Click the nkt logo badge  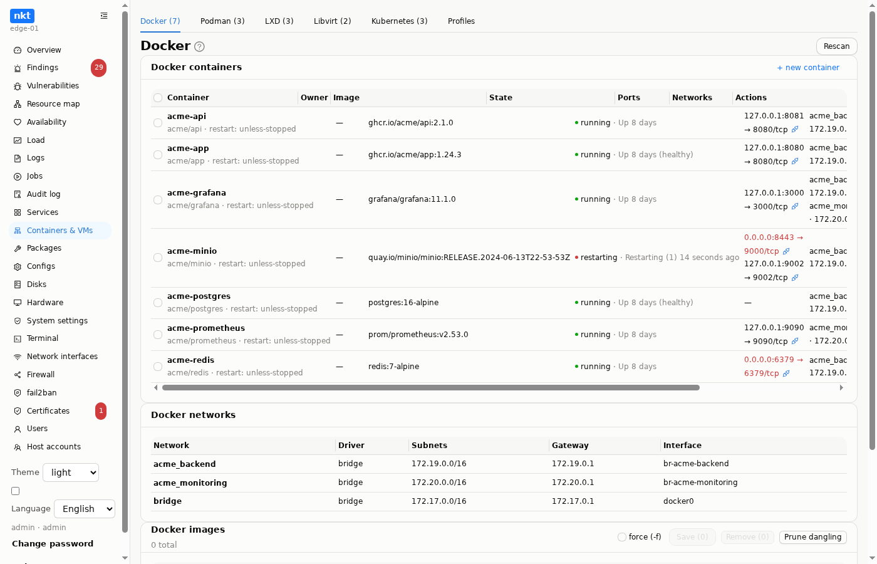pos(22,16)
